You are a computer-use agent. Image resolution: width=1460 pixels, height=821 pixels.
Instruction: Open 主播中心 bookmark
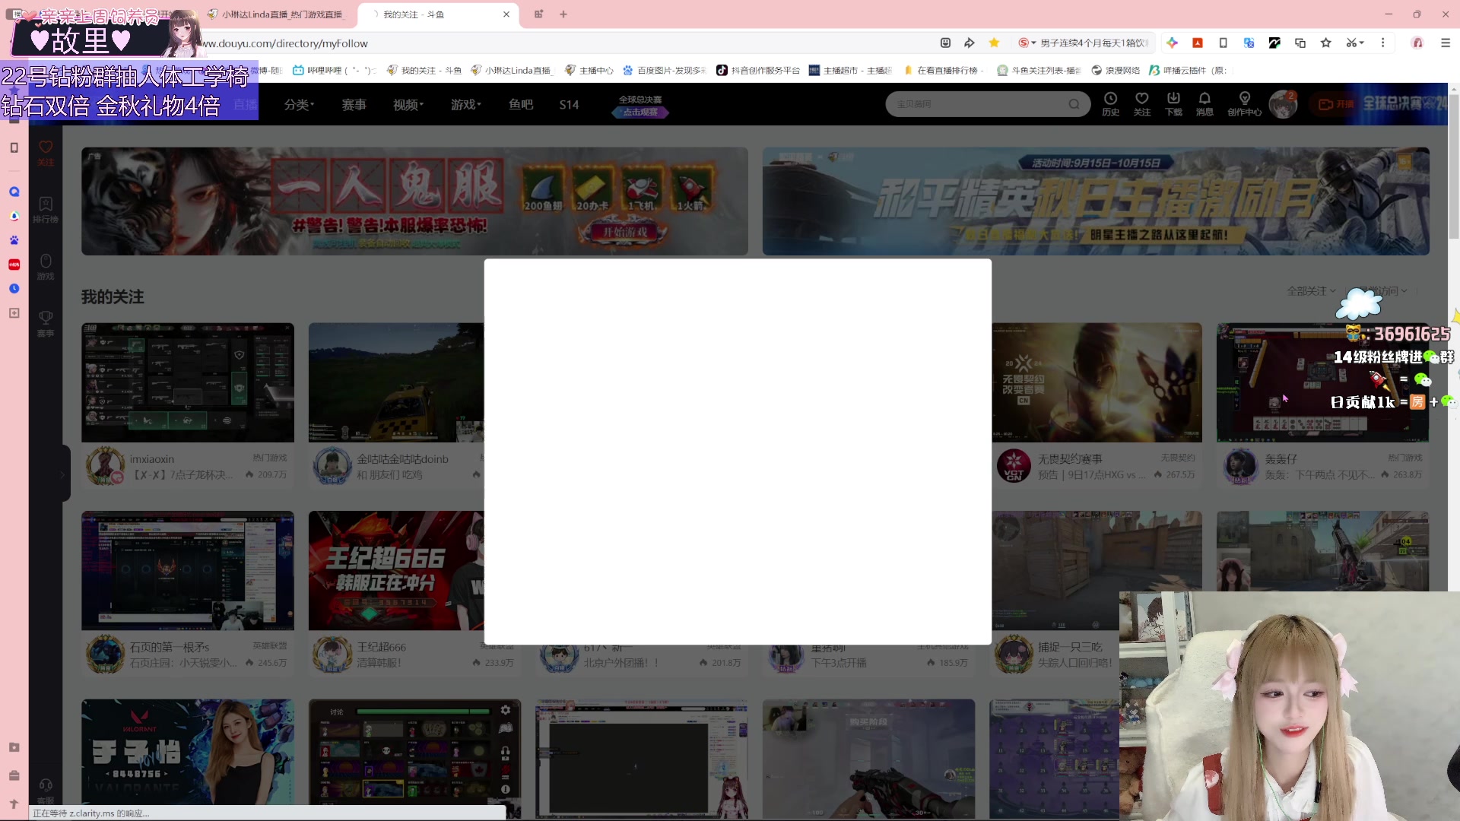589,70
